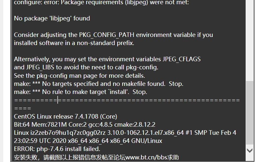Click the 'No rule to make target install' line
The width and height of the screenshot is (258, 162).
click(80, 92)
